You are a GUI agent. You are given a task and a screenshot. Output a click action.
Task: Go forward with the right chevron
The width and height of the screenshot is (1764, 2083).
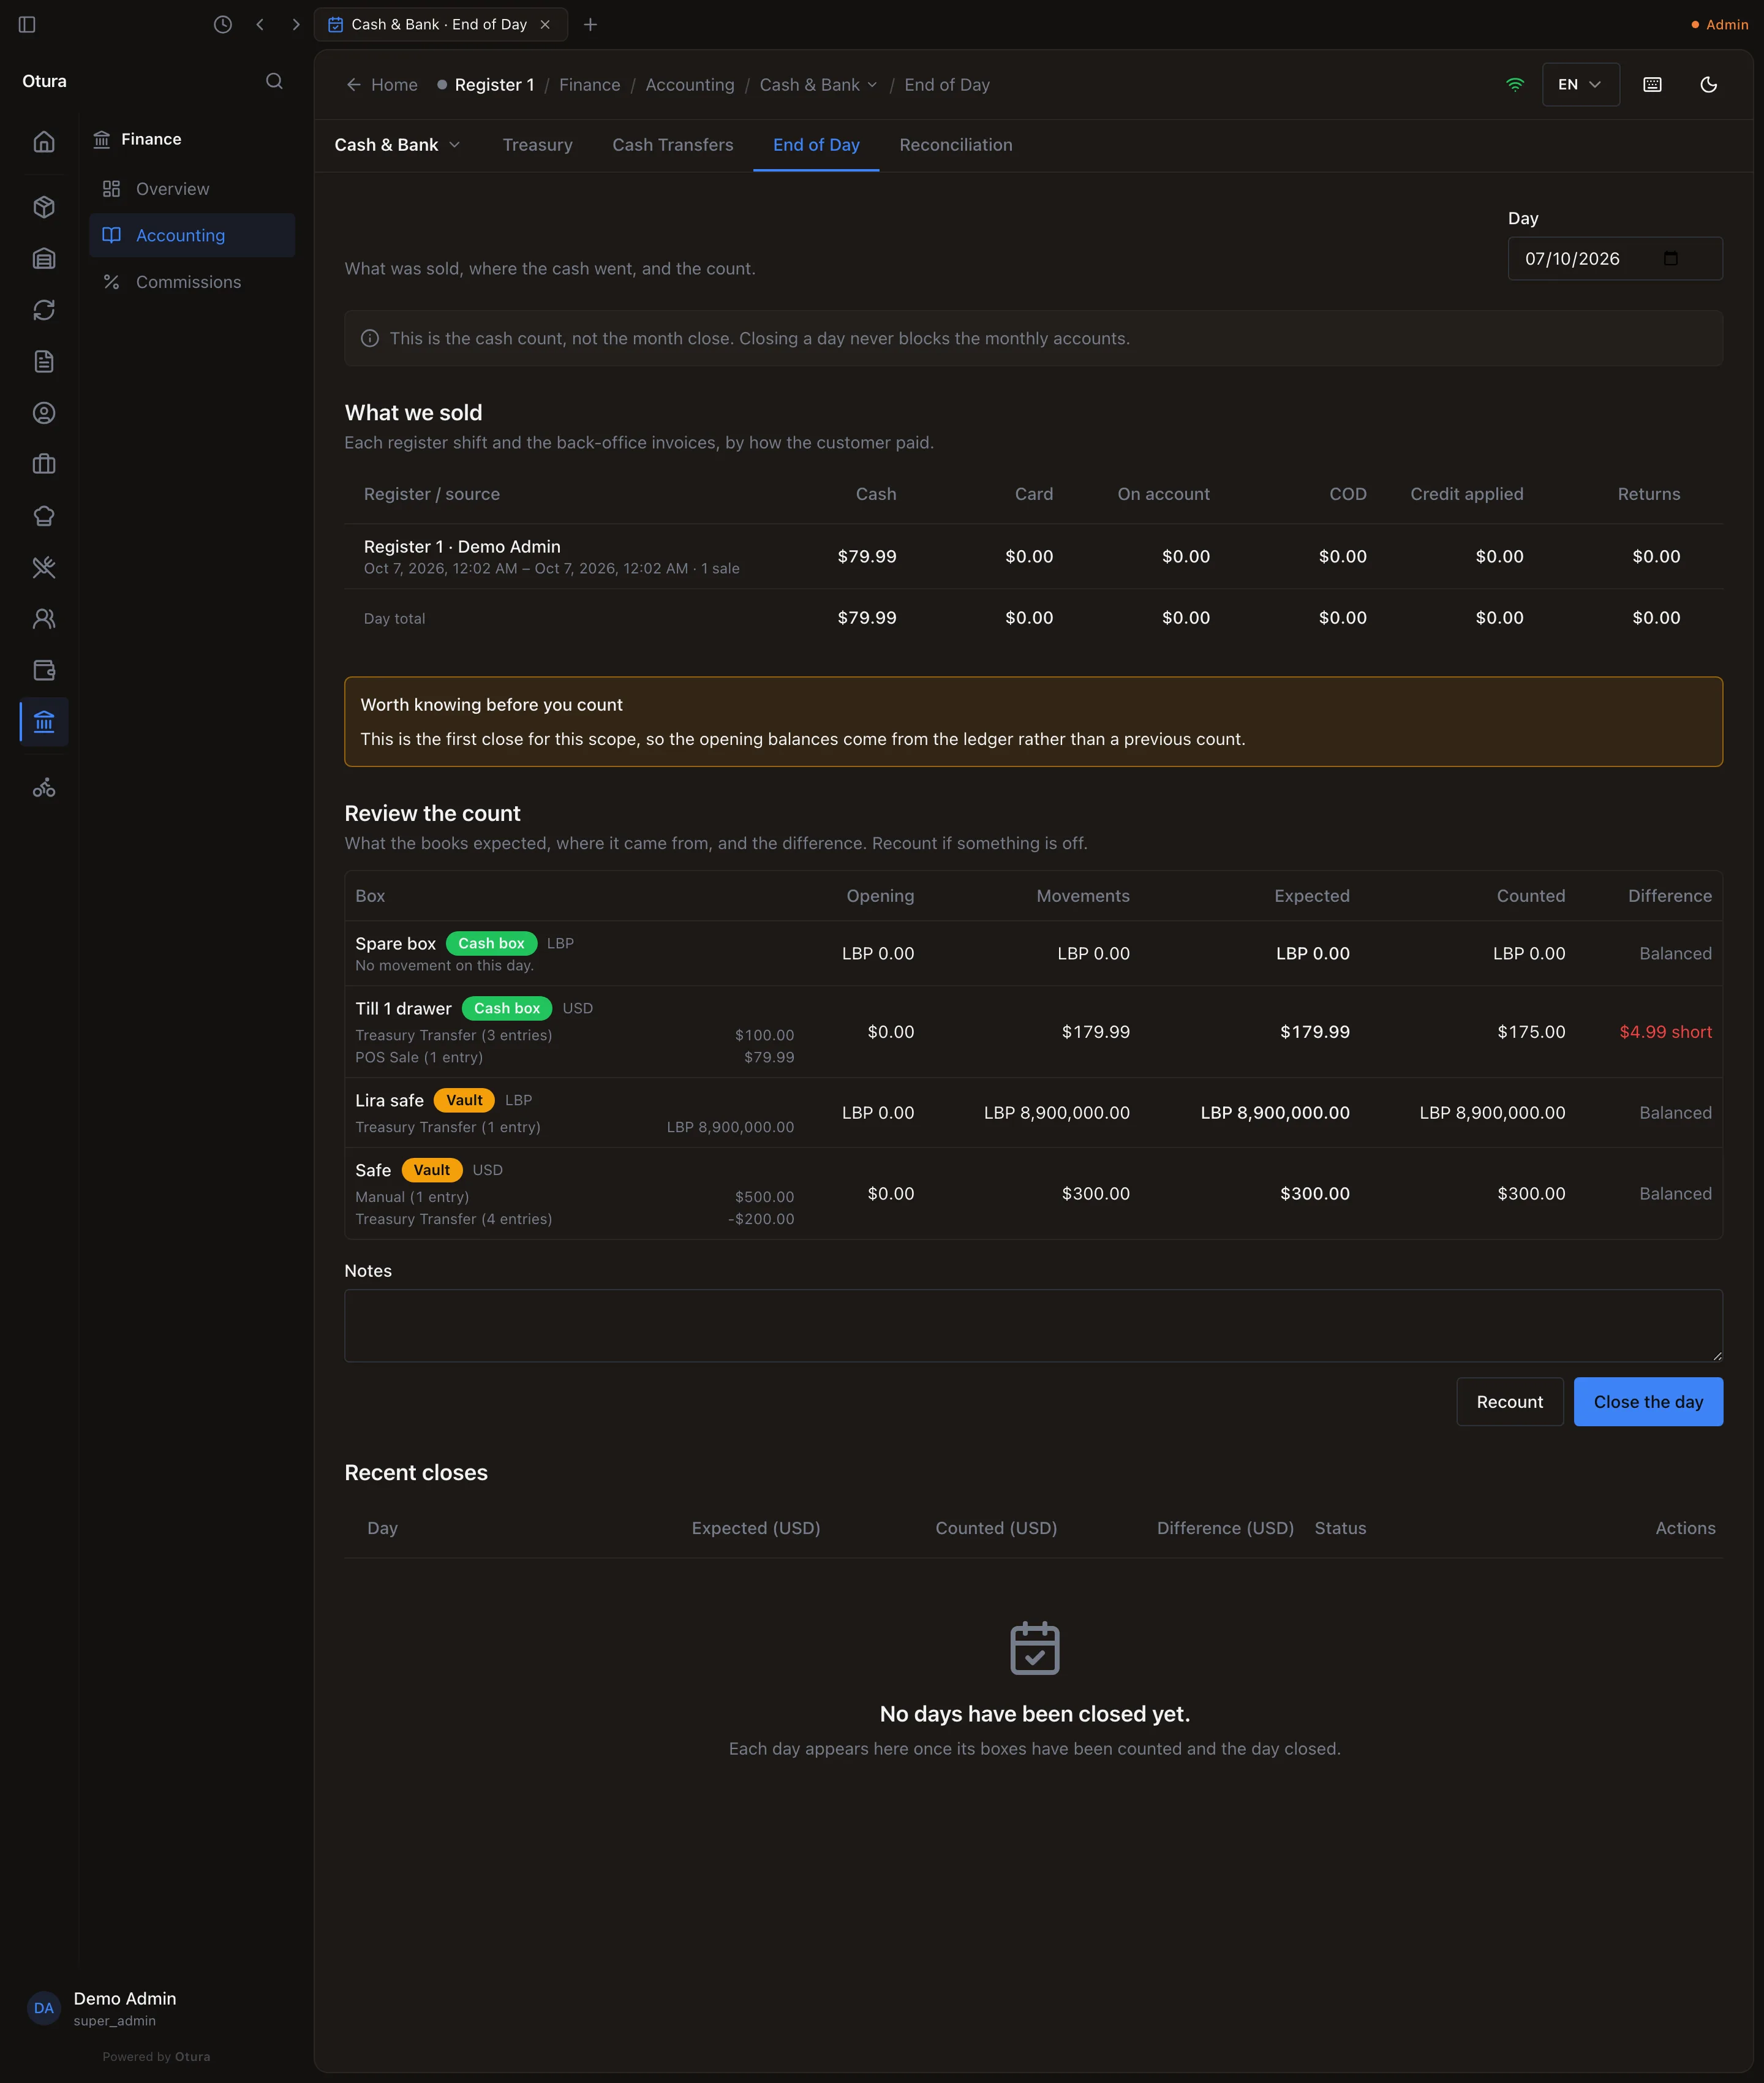pos(296,24)
